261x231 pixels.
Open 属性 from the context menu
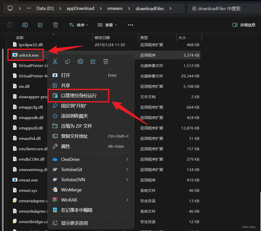(91, 146)
